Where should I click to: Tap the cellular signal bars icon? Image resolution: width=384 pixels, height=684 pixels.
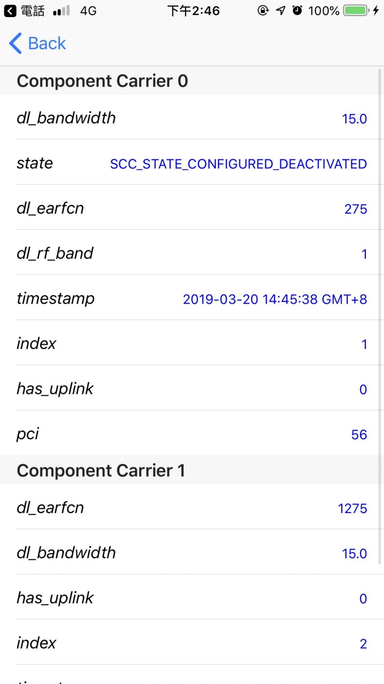[61, 11]
